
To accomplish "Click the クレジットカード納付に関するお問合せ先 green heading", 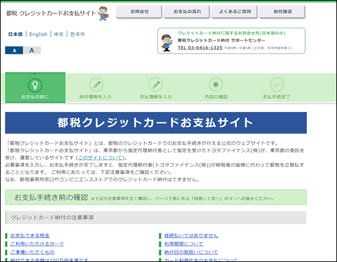I will click(x=231, y=33).
